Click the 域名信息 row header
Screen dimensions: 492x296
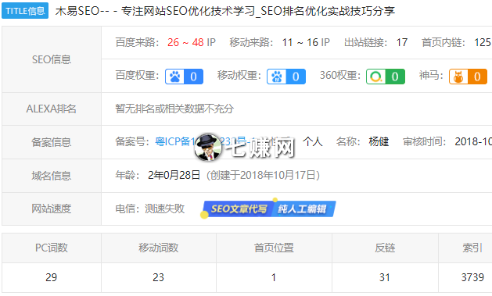pos(52,176)
